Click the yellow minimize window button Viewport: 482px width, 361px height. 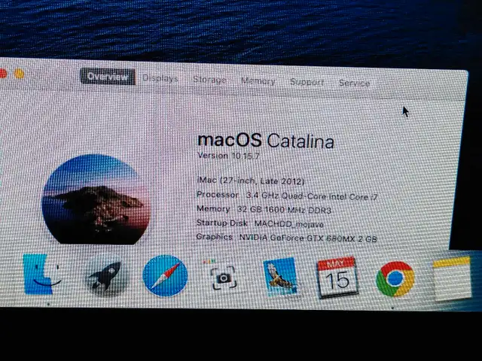(x=19, y=74)
